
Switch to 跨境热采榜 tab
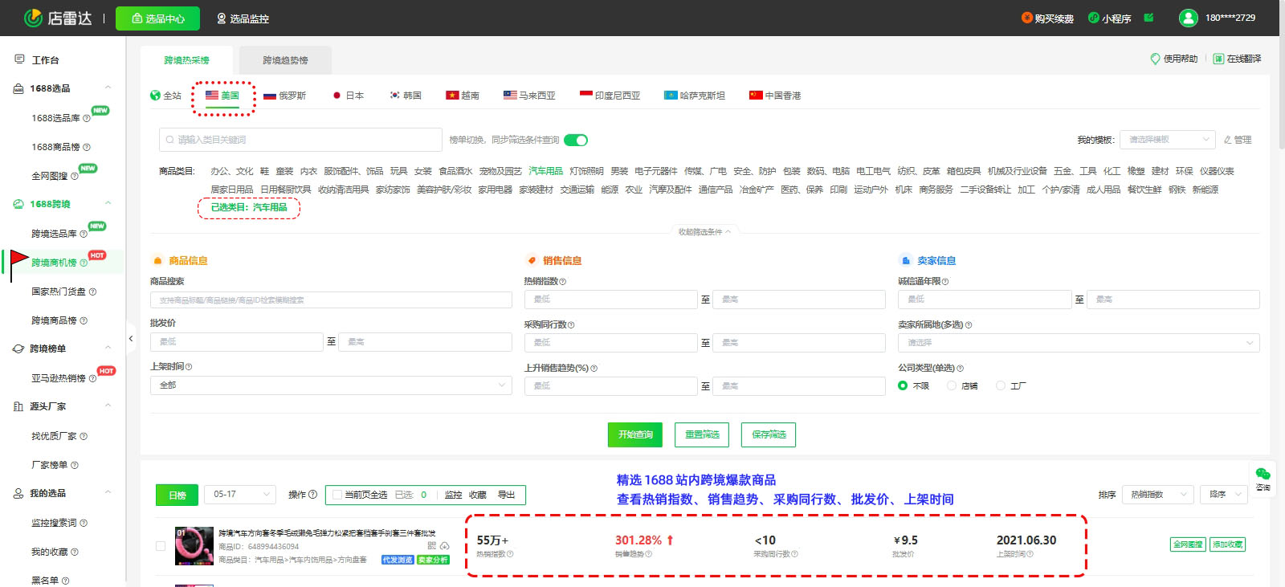[x=186, y=60]
